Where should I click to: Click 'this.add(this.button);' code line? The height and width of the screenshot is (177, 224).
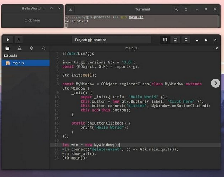click(x=106, y=110)
